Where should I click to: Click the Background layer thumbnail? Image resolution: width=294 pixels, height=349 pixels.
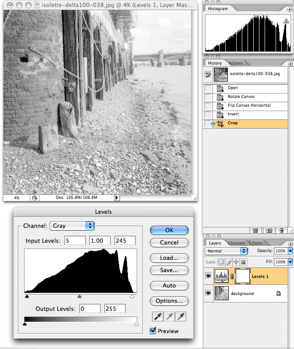221,293
